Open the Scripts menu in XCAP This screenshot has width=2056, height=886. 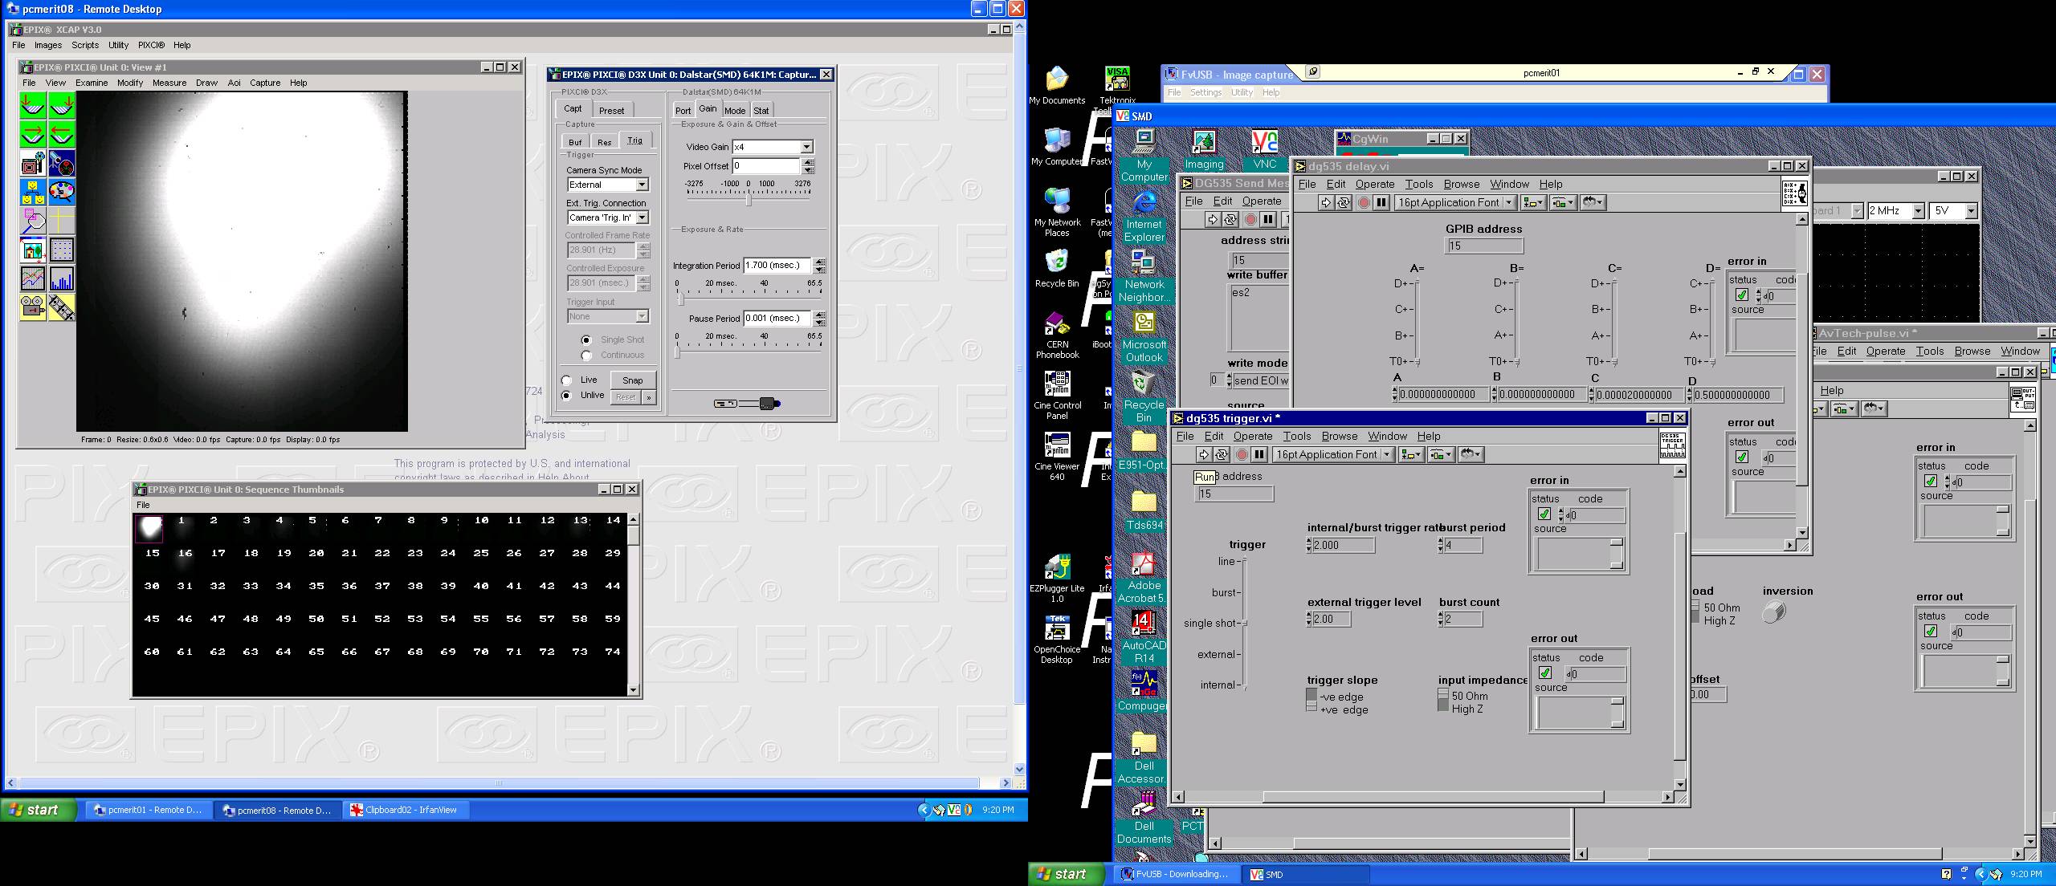pos(85,46)
